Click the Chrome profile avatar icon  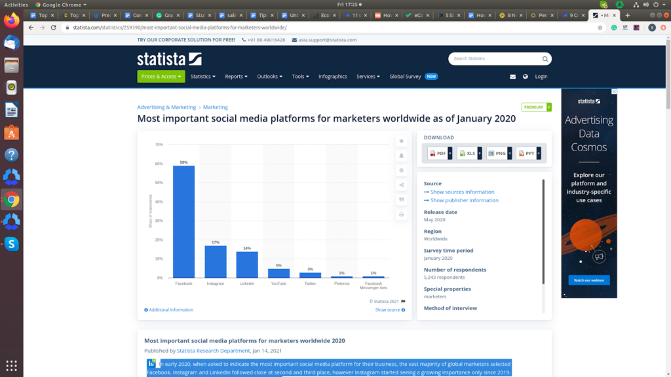[x=652, y=27]
